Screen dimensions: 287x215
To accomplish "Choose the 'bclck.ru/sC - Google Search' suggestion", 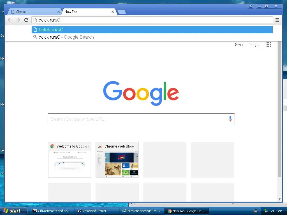I will tap(152, 37).
